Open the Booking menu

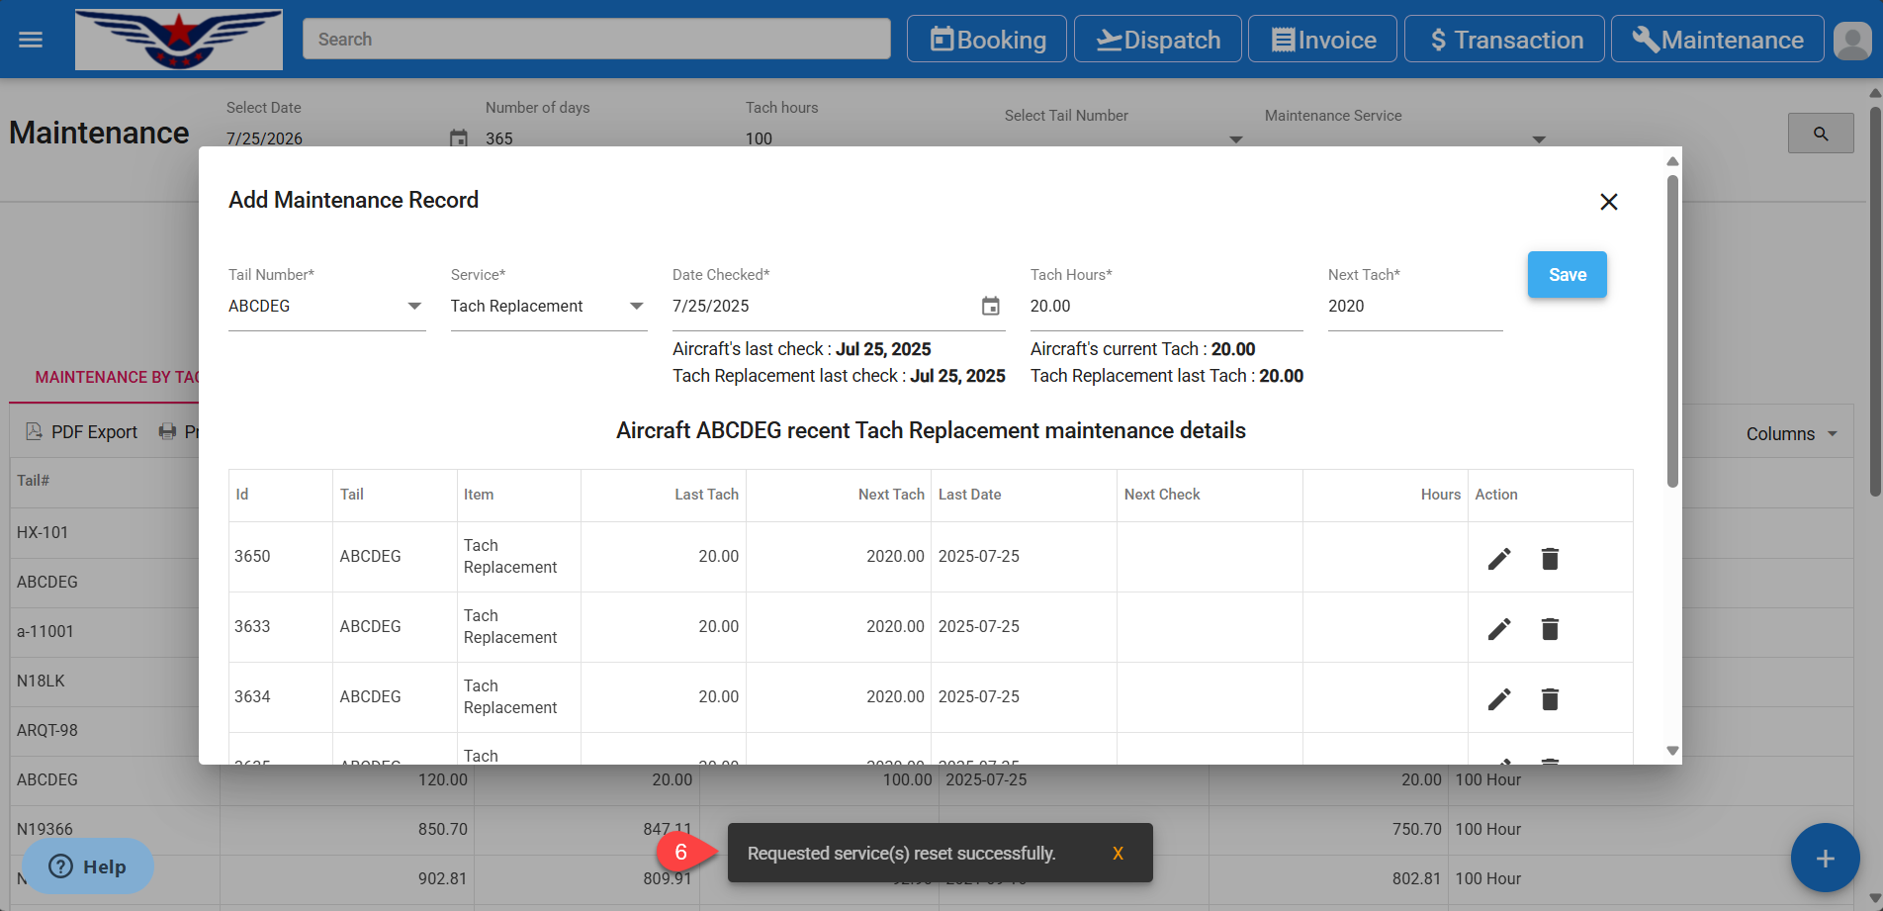click(986, 40)
